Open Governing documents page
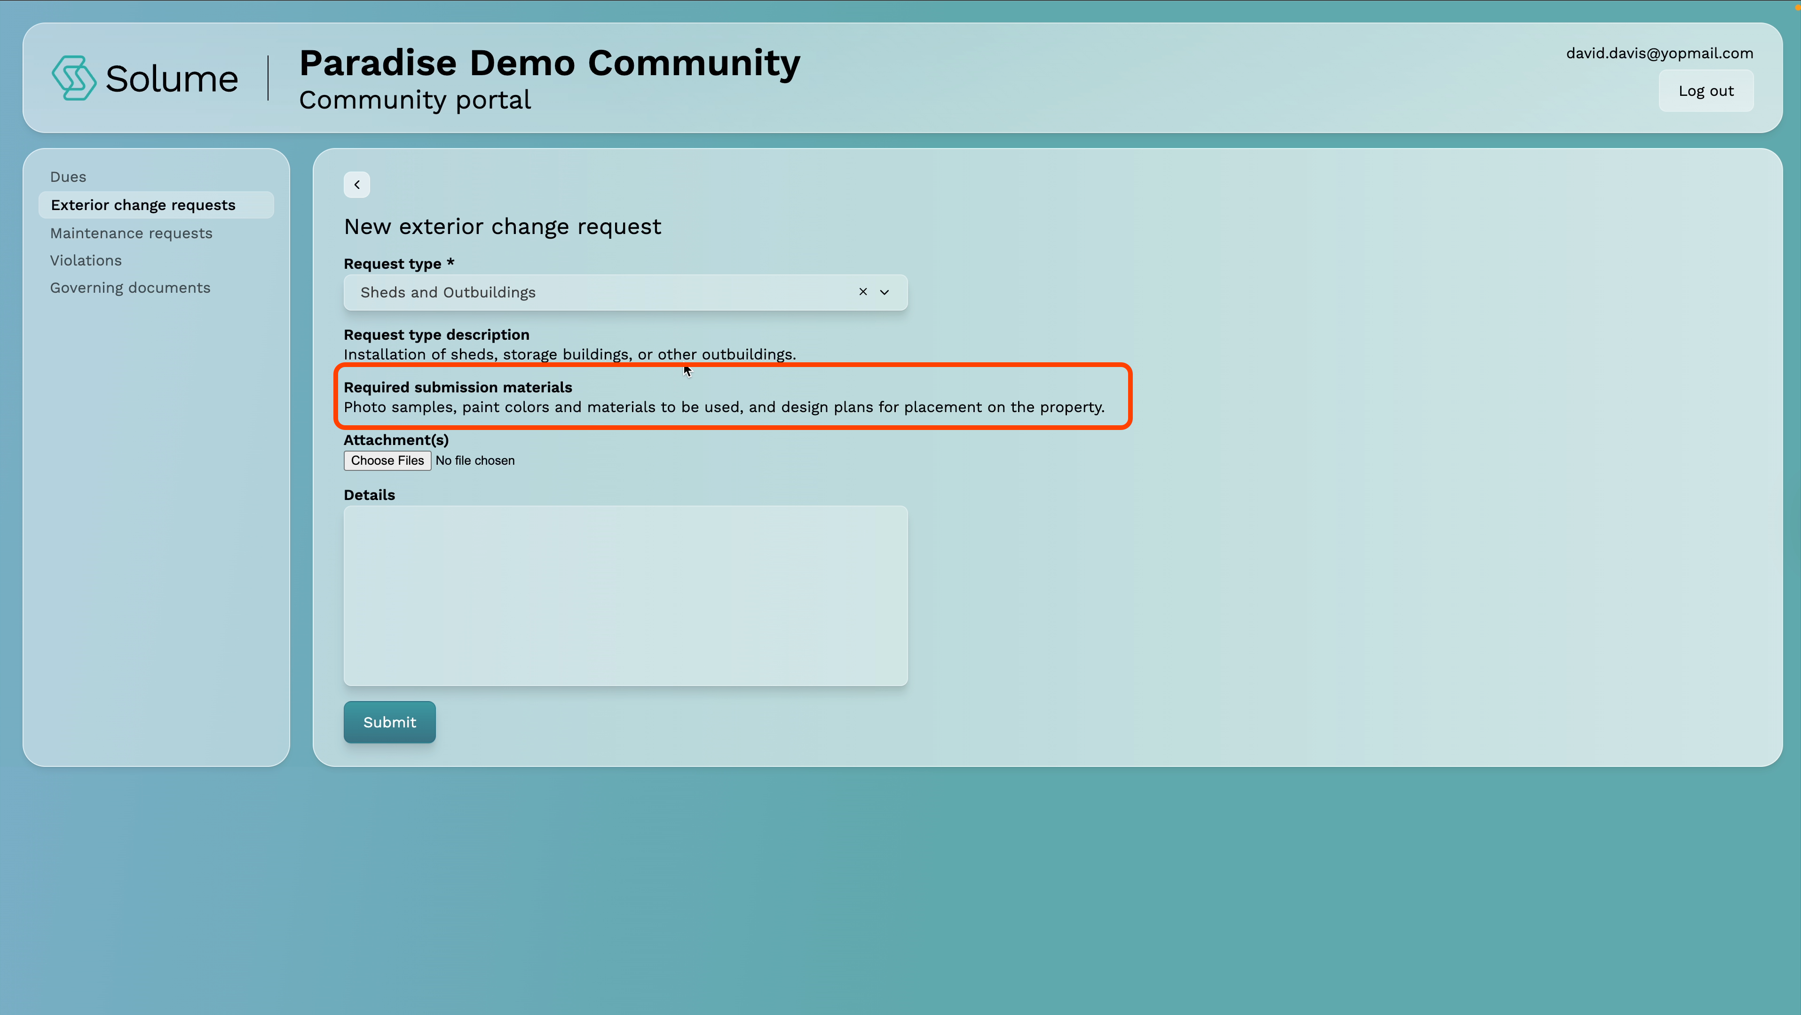 pos(130,288)
